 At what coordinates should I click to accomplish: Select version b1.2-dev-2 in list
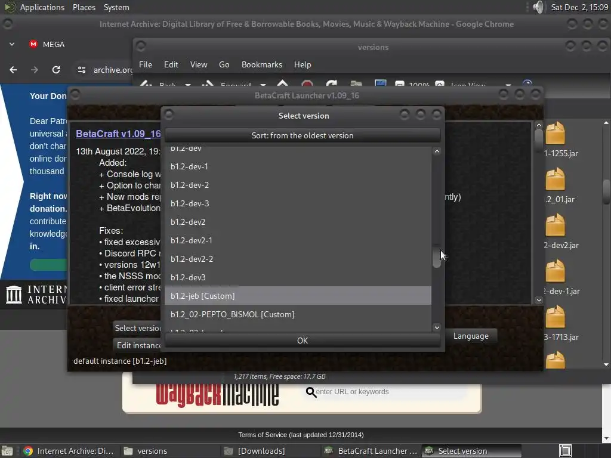(x=298, y=185)
